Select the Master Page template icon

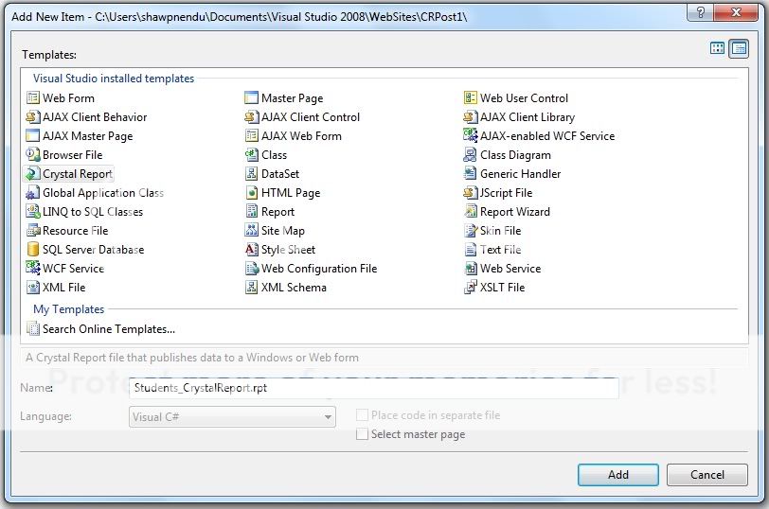pos(252,98)
